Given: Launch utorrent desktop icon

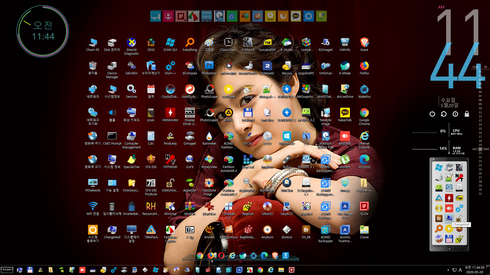Looking at the screenshot, I should click(x=345, y=162).
